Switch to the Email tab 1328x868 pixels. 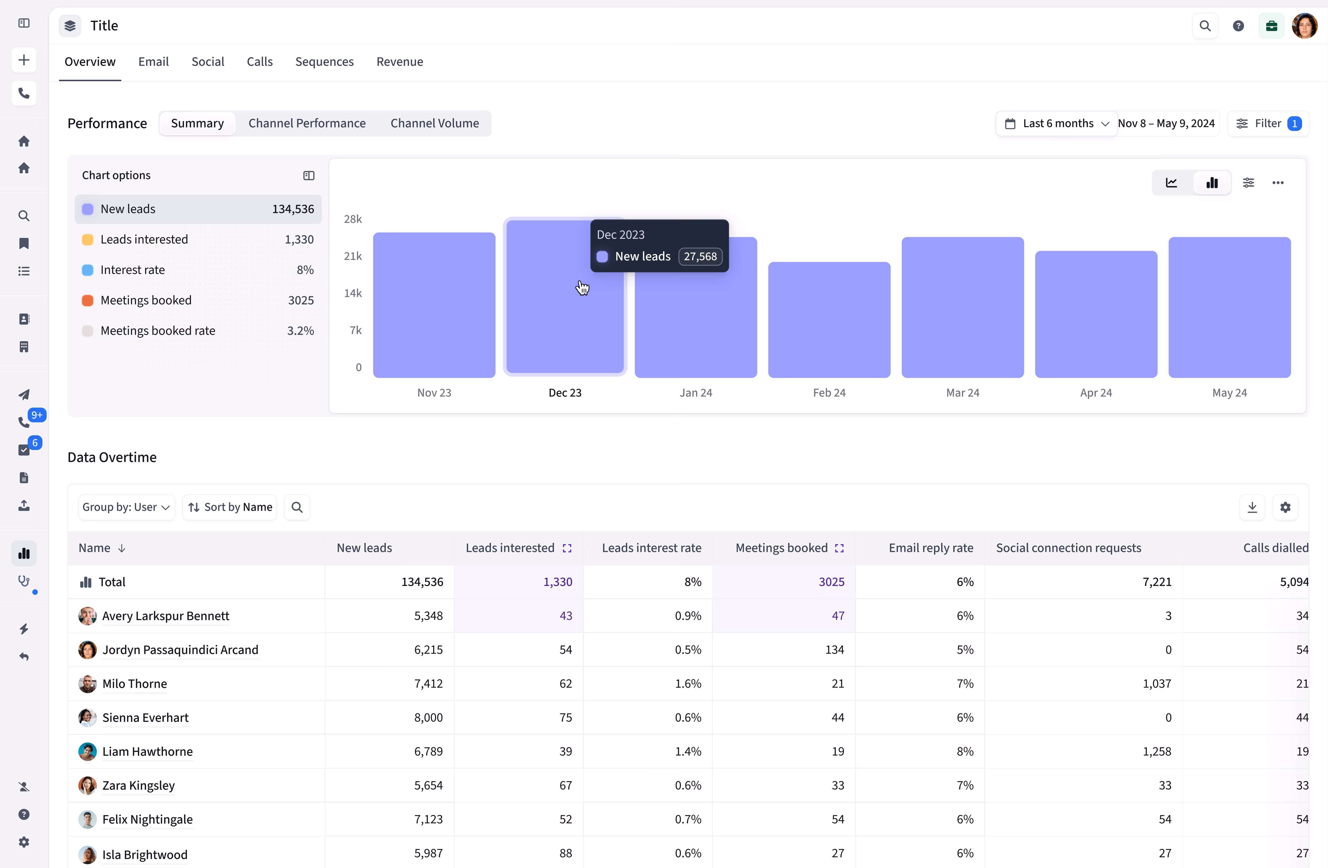click(x=153, y=62)
